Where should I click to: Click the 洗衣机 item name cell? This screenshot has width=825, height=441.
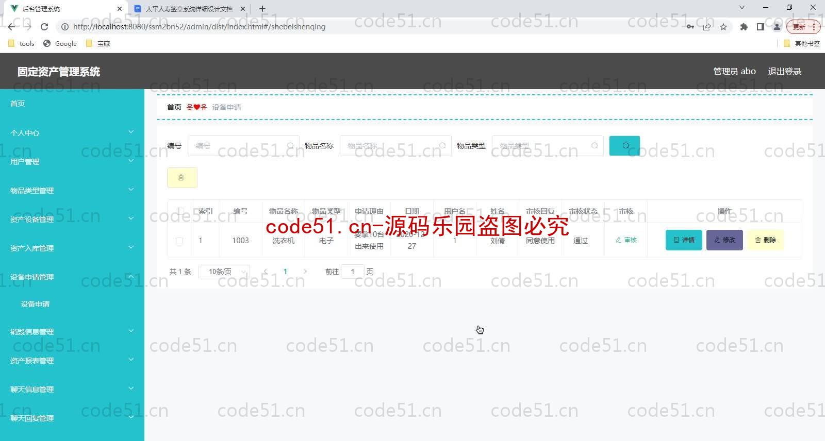pos(284,241)
